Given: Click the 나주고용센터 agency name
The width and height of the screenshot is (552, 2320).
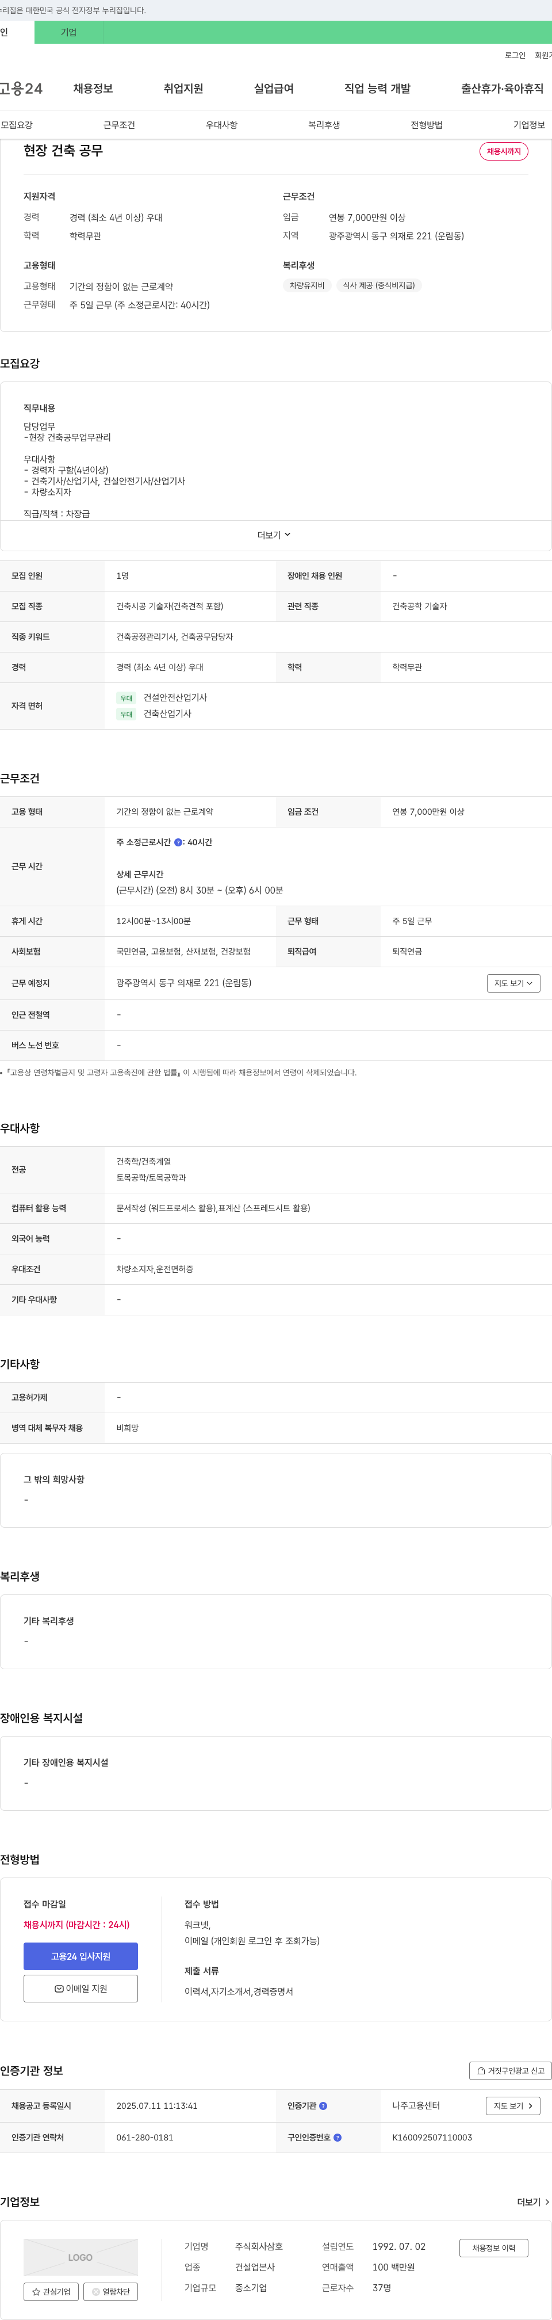Looking at the screenshot, I should coord(416,2105).
